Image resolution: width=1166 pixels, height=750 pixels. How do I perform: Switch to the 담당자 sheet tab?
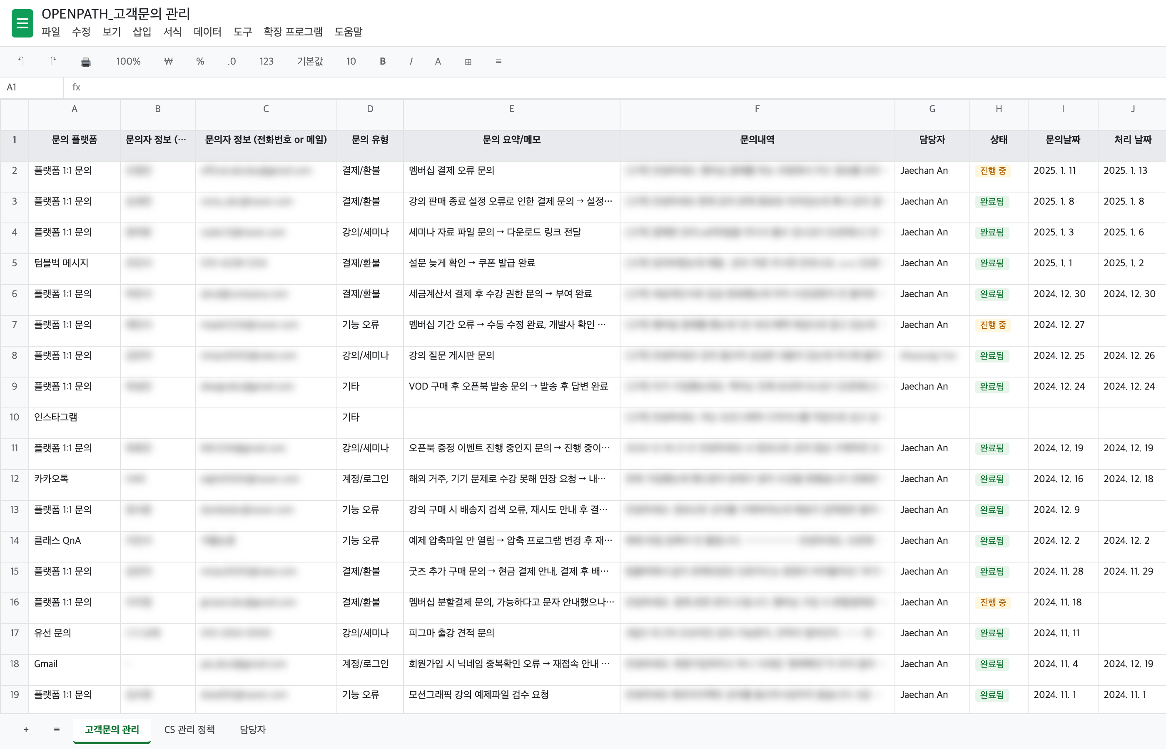pos(253,730)
